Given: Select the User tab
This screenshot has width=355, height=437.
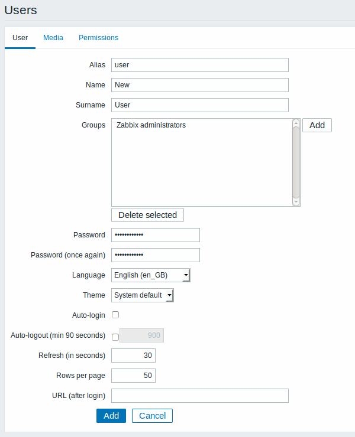Looking at the screenshot, I should (20, 38).
